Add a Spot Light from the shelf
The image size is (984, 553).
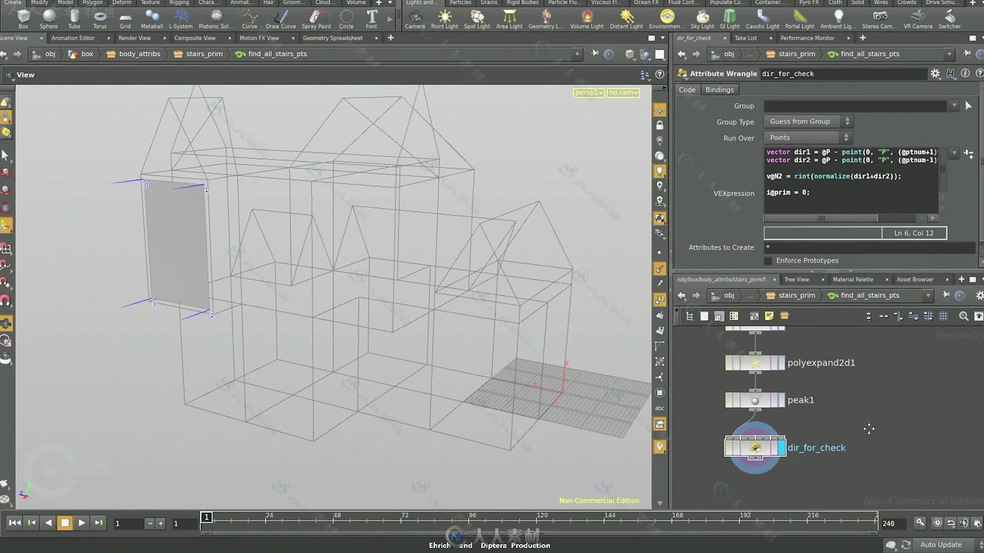tap(477, 19)
